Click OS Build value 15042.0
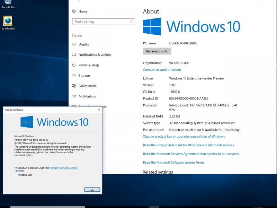 pos(175,92)
